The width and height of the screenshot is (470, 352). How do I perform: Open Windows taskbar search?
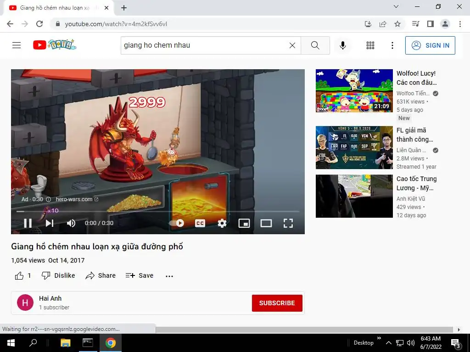click(33, 343)
